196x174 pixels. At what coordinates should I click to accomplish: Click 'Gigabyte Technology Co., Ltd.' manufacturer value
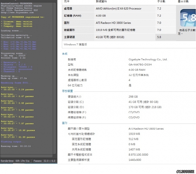tap(148, 59)
